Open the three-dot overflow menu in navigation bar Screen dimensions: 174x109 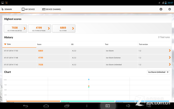click(x=87, y=106)
